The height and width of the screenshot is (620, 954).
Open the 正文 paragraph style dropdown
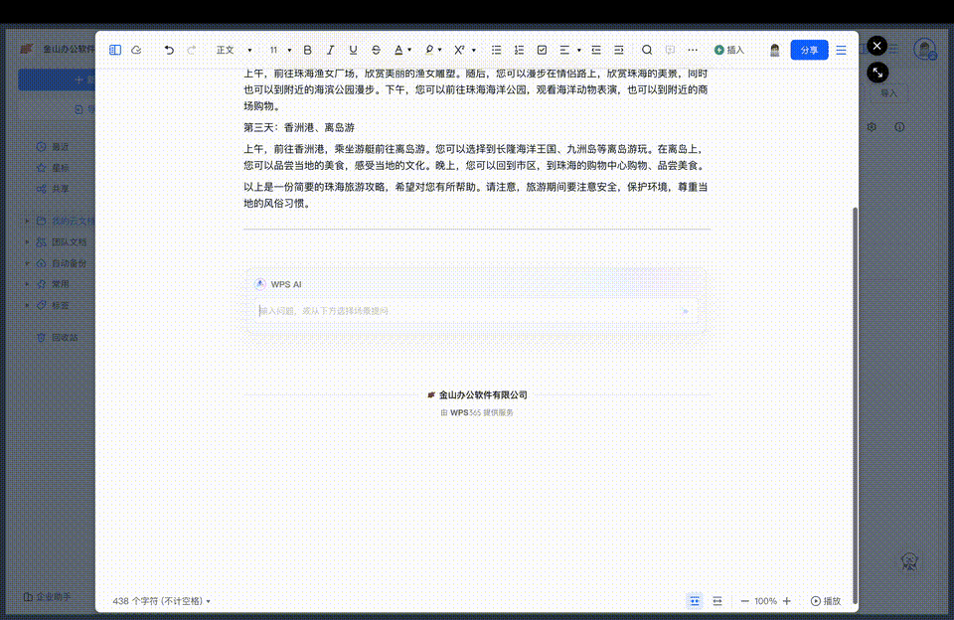pos(229,49)
